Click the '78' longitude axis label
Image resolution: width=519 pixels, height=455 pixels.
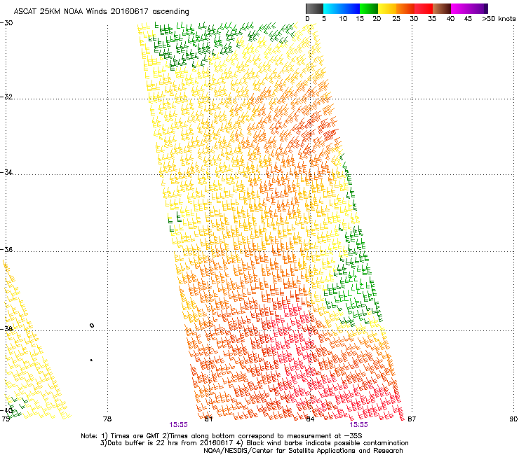click(107, 419)
